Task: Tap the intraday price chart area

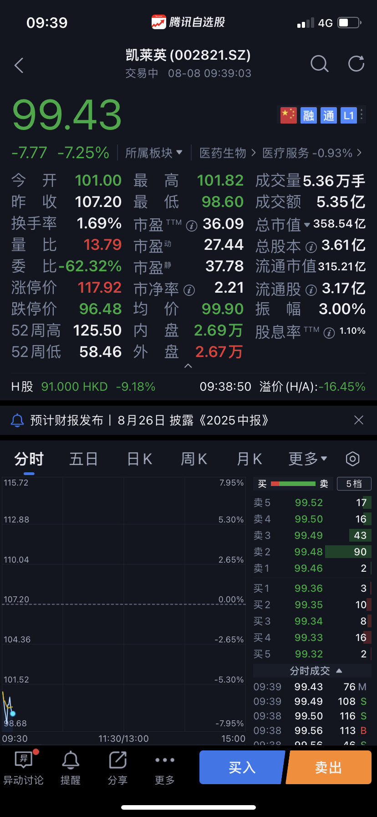Action: point(124,604)
